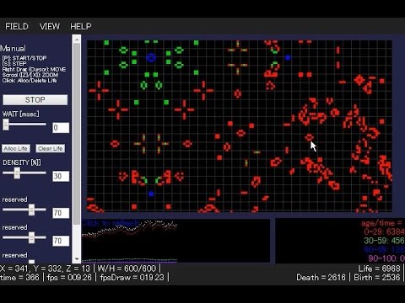Click the second reserved slider handle

[x=31, y=237]
